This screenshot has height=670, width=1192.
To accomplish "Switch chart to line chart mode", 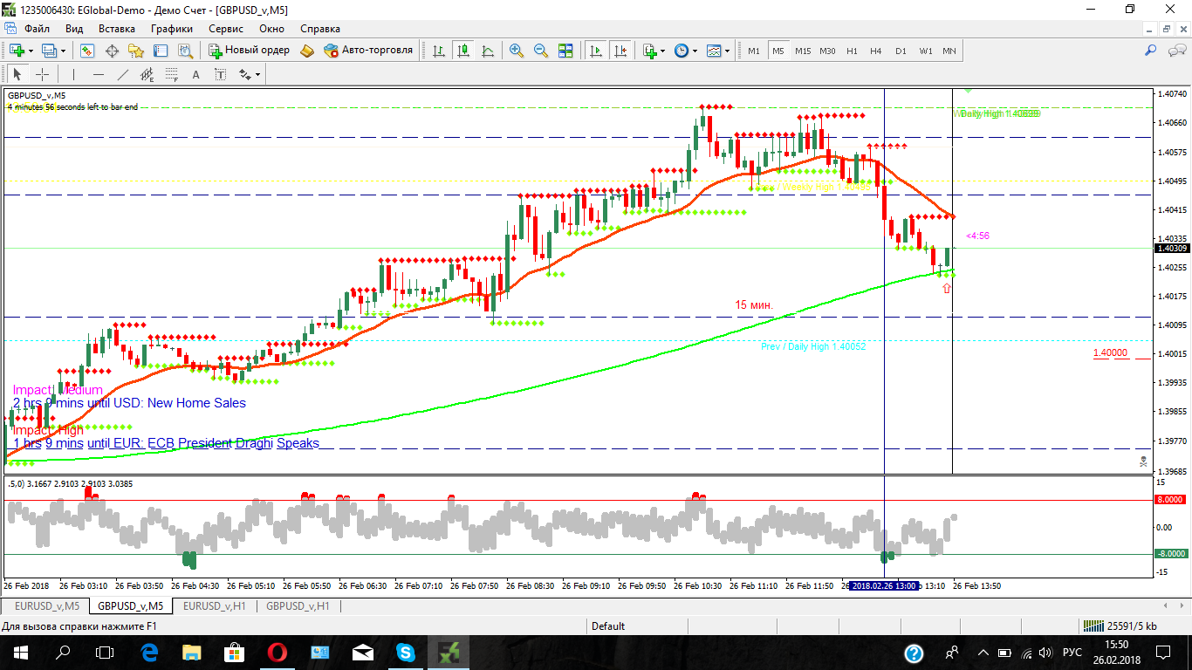I will (488, 51).
